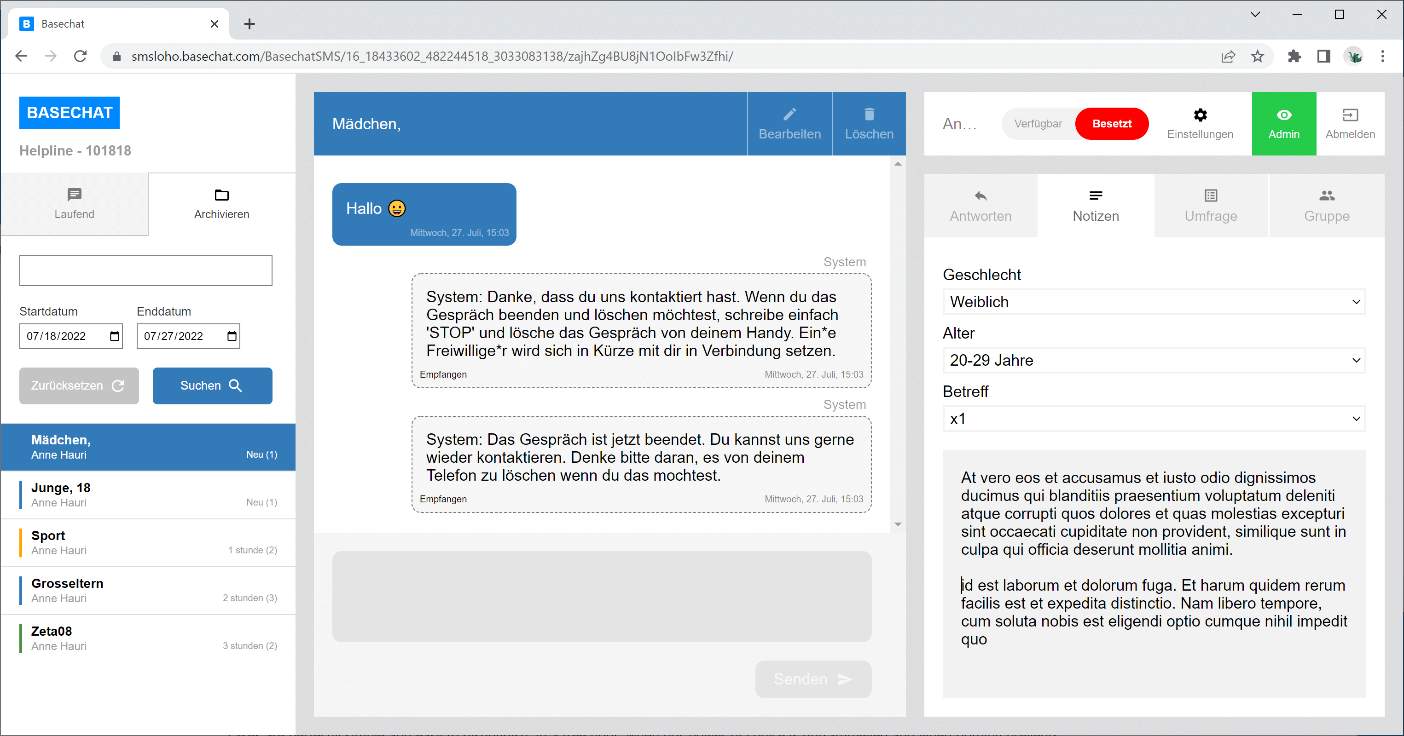Switch to the Umfrage tab
1404x736 pixels.
[1211, 205]
